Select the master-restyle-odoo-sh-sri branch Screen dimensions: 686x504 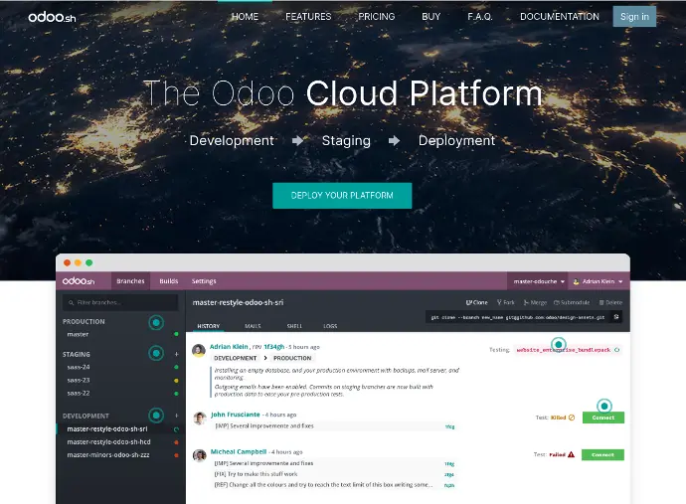[x=107, y=429]
